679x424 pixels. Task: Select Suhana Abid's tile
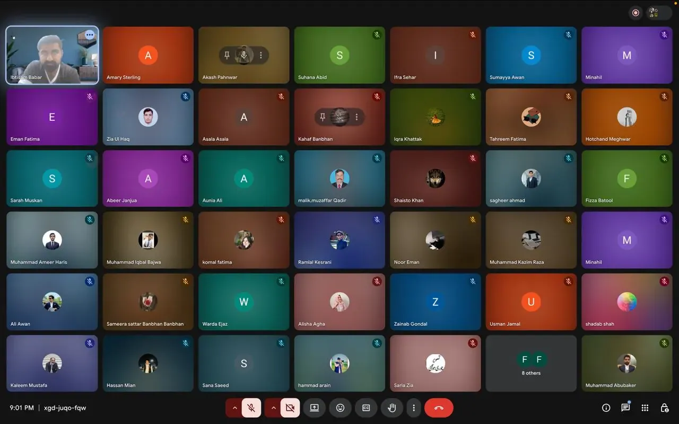tap(339, 55)
